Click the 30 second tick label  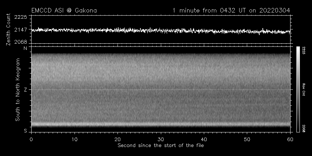(161, 139)
